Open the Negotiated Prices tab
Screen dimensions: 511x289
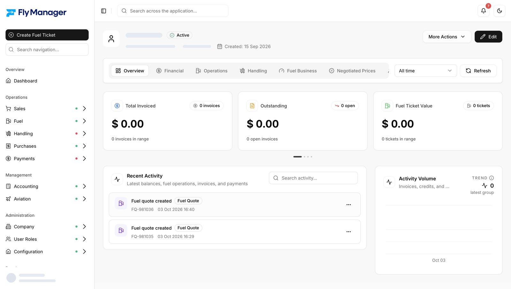click(x=352, y=71)
